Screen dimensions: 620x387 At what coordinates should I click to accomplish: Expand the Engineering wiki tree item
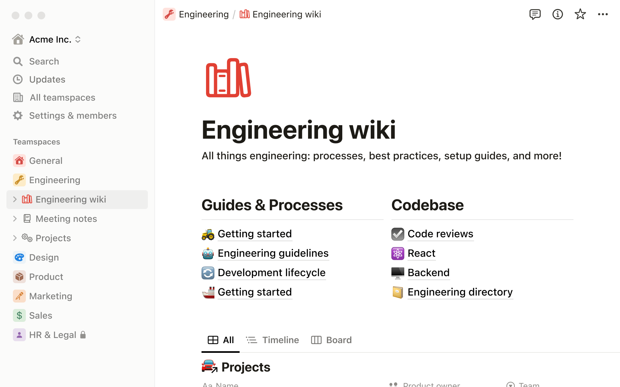tap(14, 199)
